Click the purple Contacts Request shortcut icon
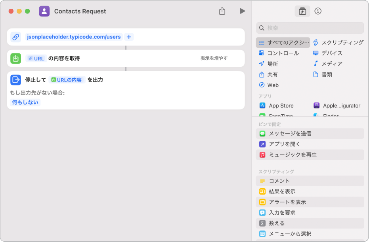This screenshot has height=242, width=369. coord(44,11)
